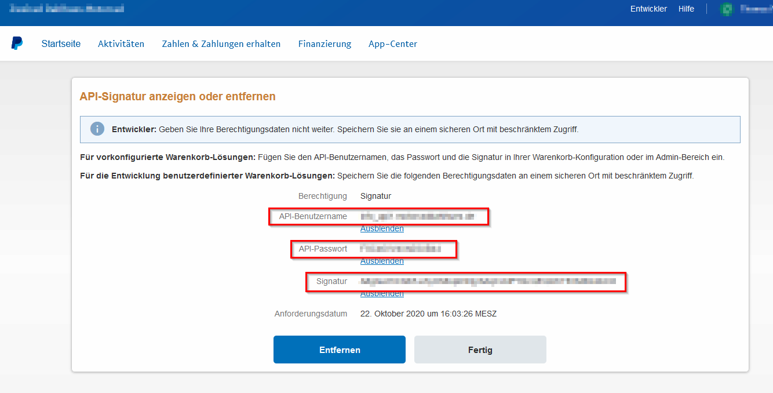
Task: Click the blurred signature value
Action: coord(488,282)
